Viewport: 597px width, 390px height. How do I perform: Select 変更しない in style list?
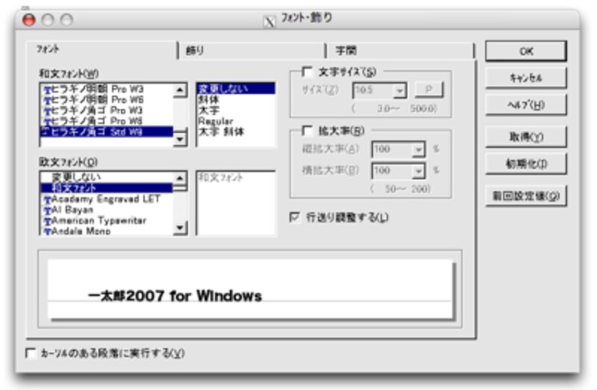click(236, 89)
